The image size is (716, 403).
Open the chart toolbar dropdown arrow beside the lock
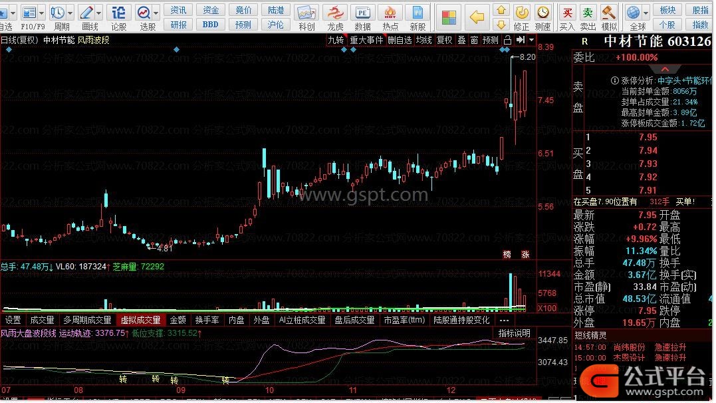click(x=531, y=40)
